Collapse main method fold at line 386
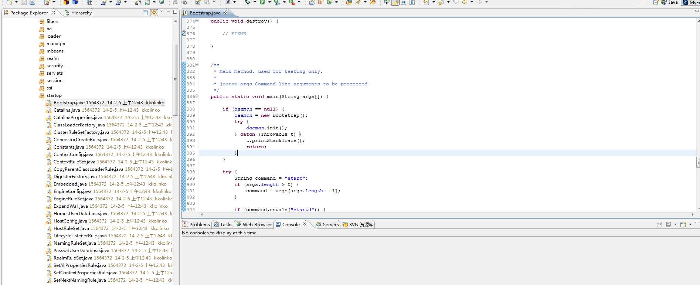Screen dimensions: 700x285 pos(197,96)
